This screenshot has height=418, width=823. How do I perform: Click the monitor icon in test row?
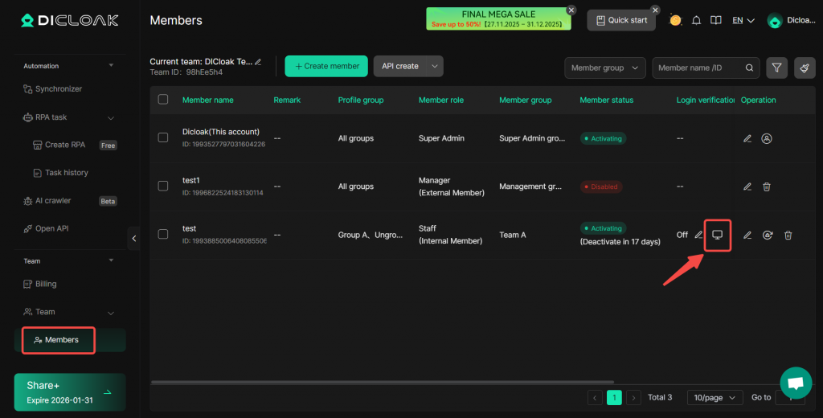[718, 235]
